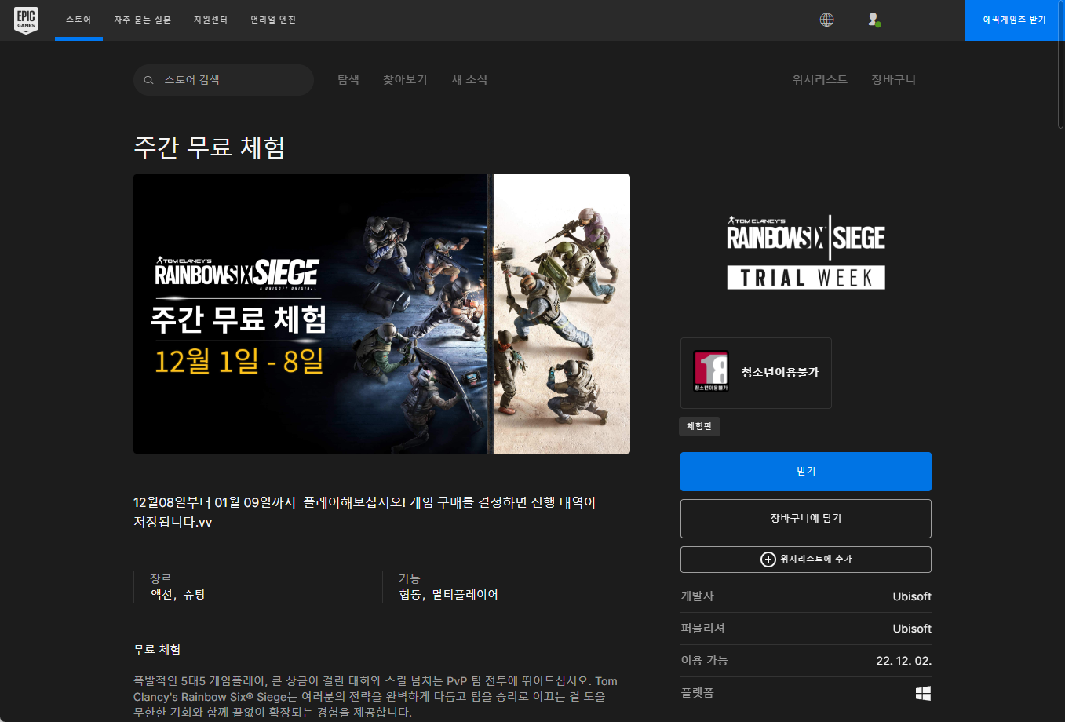The width and height of the screenshot is (1065, 722).
Task: Open the 장바구니 link
Action: point(893,79)
